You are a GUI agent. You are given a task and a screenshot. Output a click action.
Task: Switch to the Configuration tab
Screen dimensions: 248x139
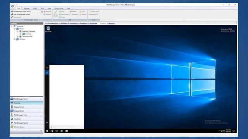pyautogui.click(x=53, y=23)
